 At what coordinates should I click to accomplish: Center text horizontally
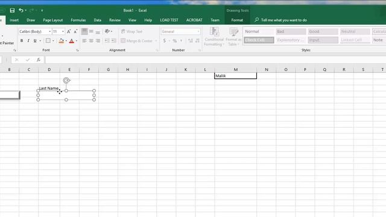[x=91, y=40]
